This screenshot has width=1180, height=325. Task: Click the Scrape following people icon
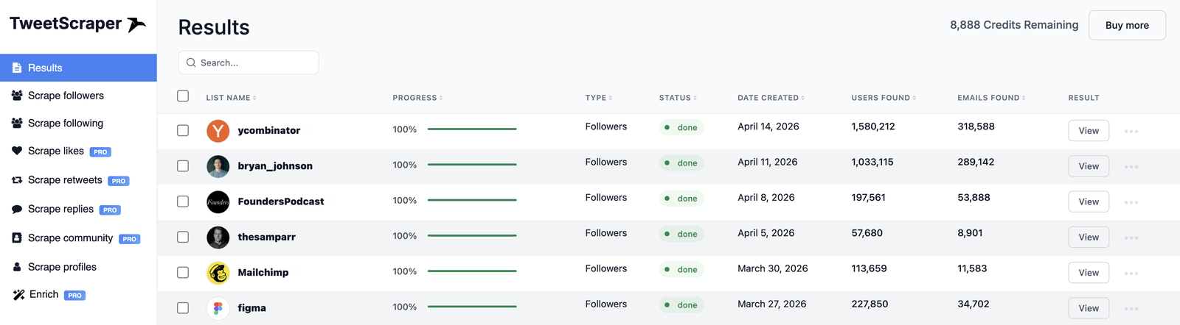pyautogui.click(x=17, y=124)
